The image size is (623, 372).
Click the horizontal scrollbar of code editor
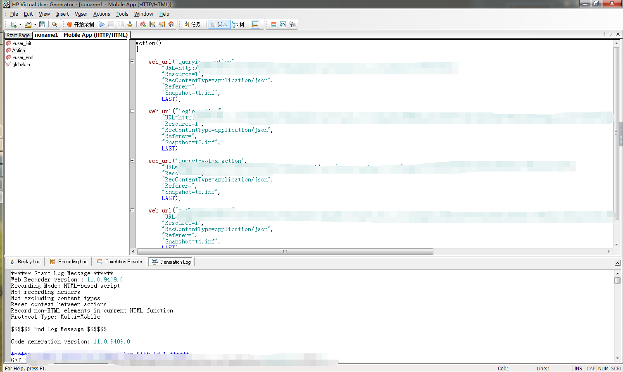tap(285, 251)
